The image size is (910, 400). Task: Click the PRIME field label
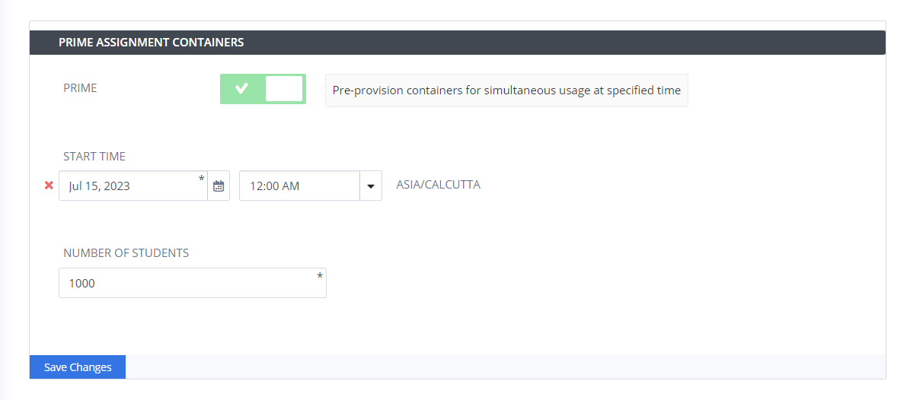(x=80, y=88)
